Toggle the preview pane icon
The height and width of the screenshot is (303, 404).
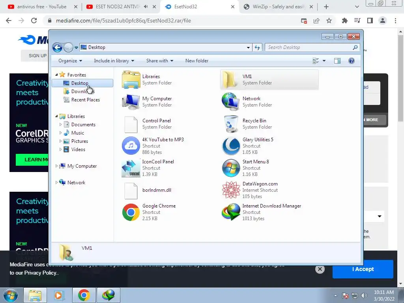pos(337,61)
